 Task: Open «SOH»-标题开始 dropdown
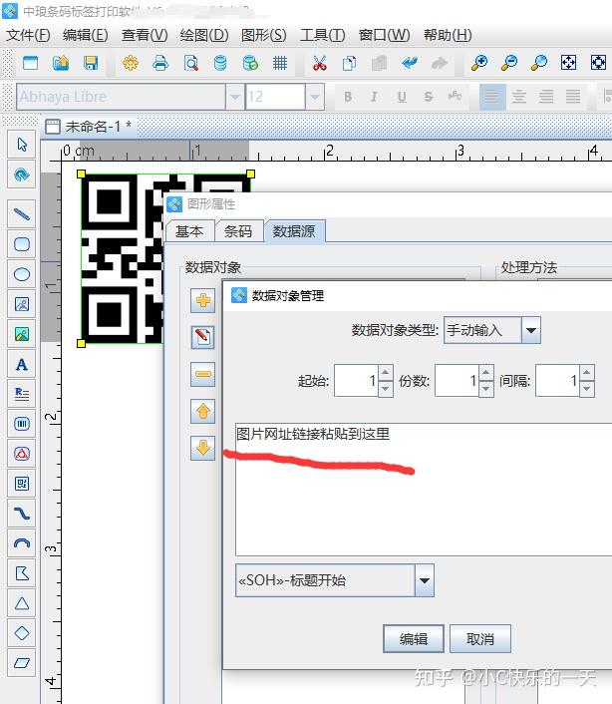pyautogui.click(x=425, y=580)
